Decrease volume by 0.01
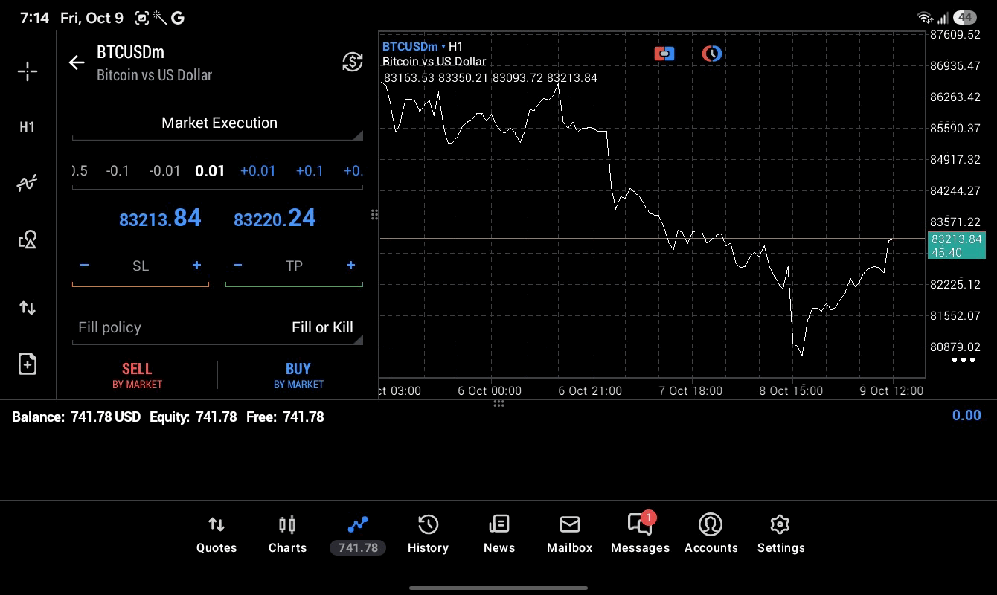Screen dimensions: 997x595 click(164, 171)
